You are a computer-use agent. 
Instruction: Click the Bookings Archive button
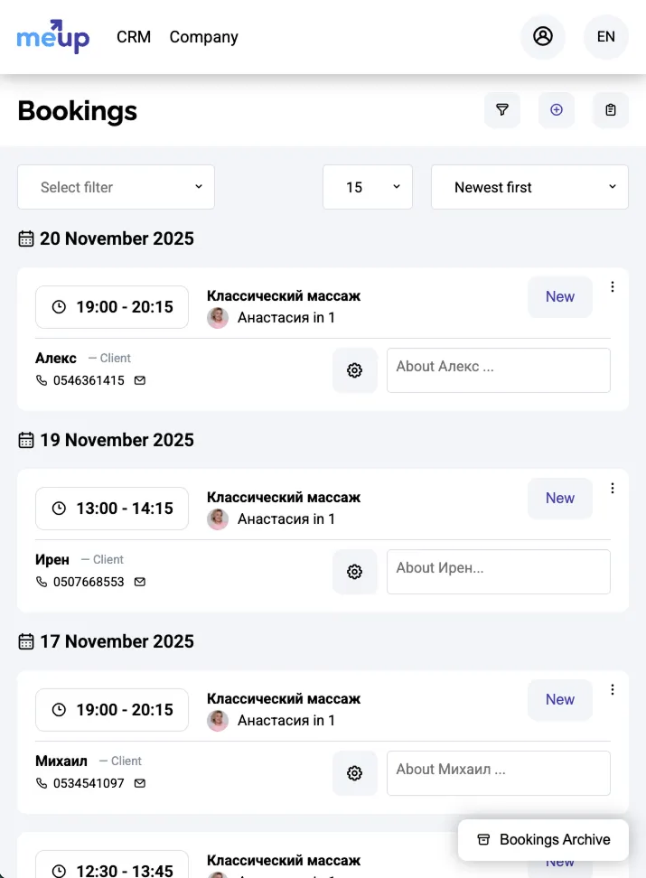(x=544, y=840)
